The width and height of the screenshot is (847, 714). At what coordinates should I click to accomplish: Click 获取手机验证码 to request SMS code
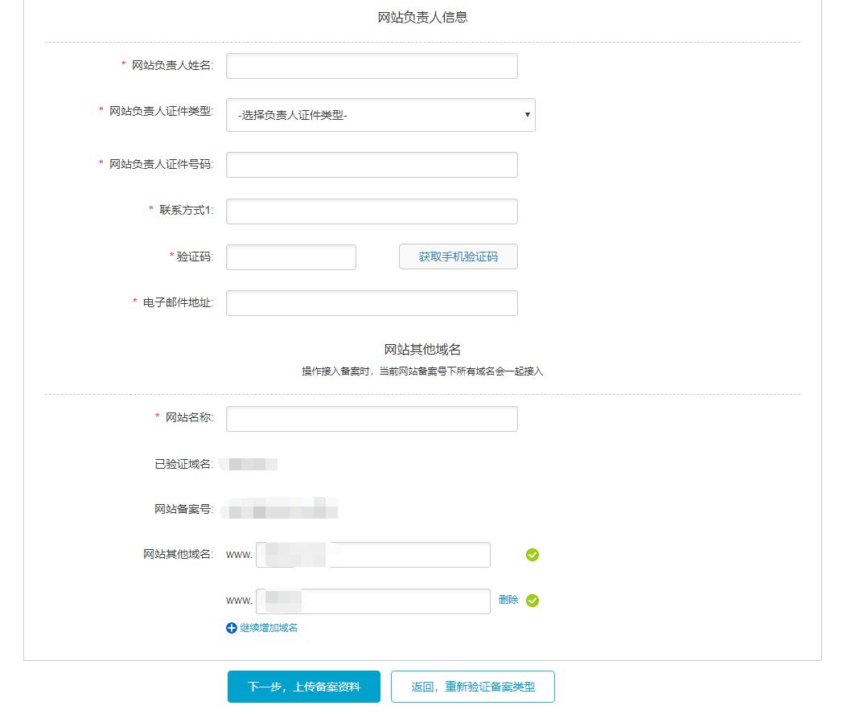pyautogui.click(x=458, y=256)
